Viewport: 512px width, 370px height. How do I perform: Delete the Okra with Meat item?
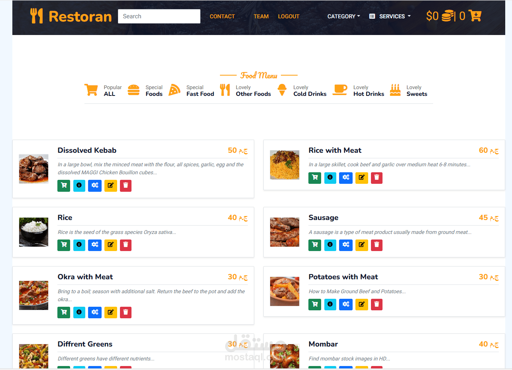click(126, 312)
